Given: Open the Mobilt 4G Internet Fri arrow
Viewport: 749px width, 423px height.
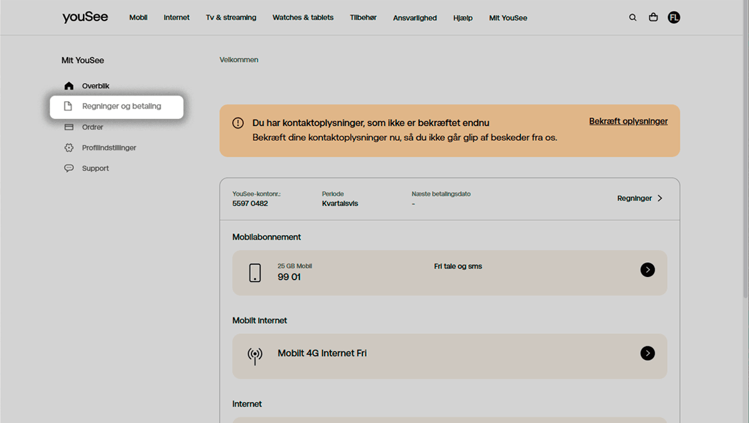Looking at the screenshot, I should coord(647,353).
